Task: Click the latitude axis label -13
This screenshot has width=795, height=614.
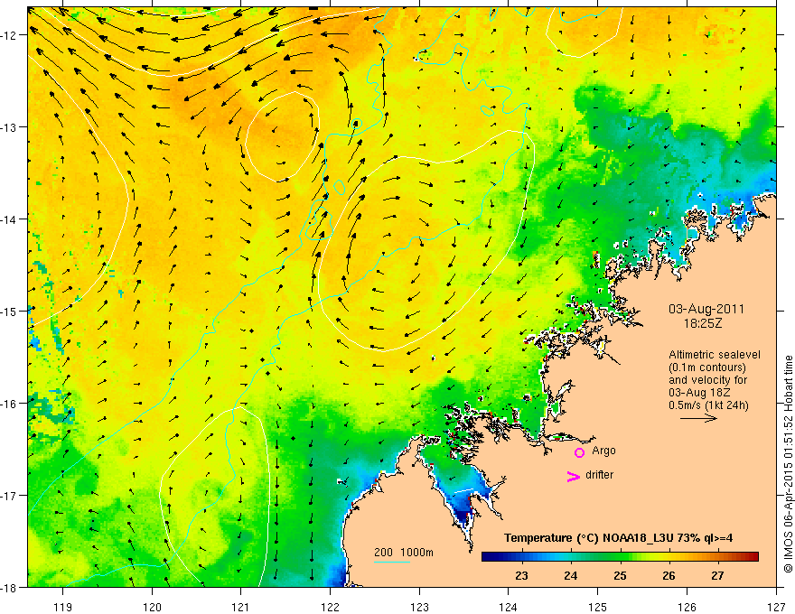Action: pyautogui.click(x=9, y=127)
